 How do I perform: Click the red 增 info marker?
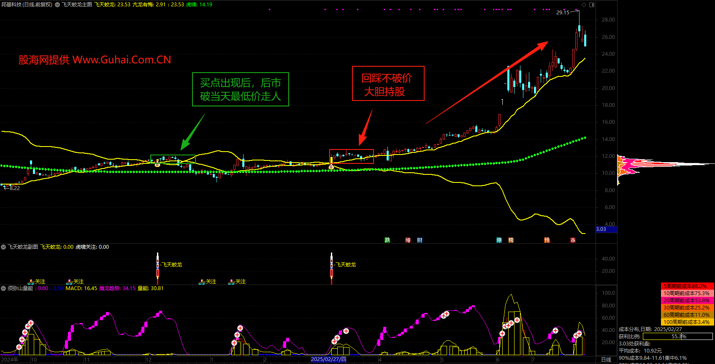pyautogui.click(x=408, y=240)
